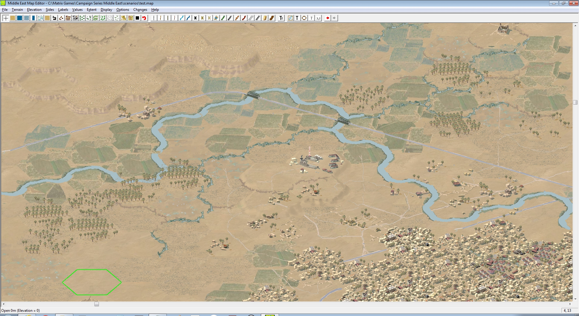Select the light blue shallow water terrain
Image resolution: width=579 pixels, height=316 pixels.
click(27, 18)
